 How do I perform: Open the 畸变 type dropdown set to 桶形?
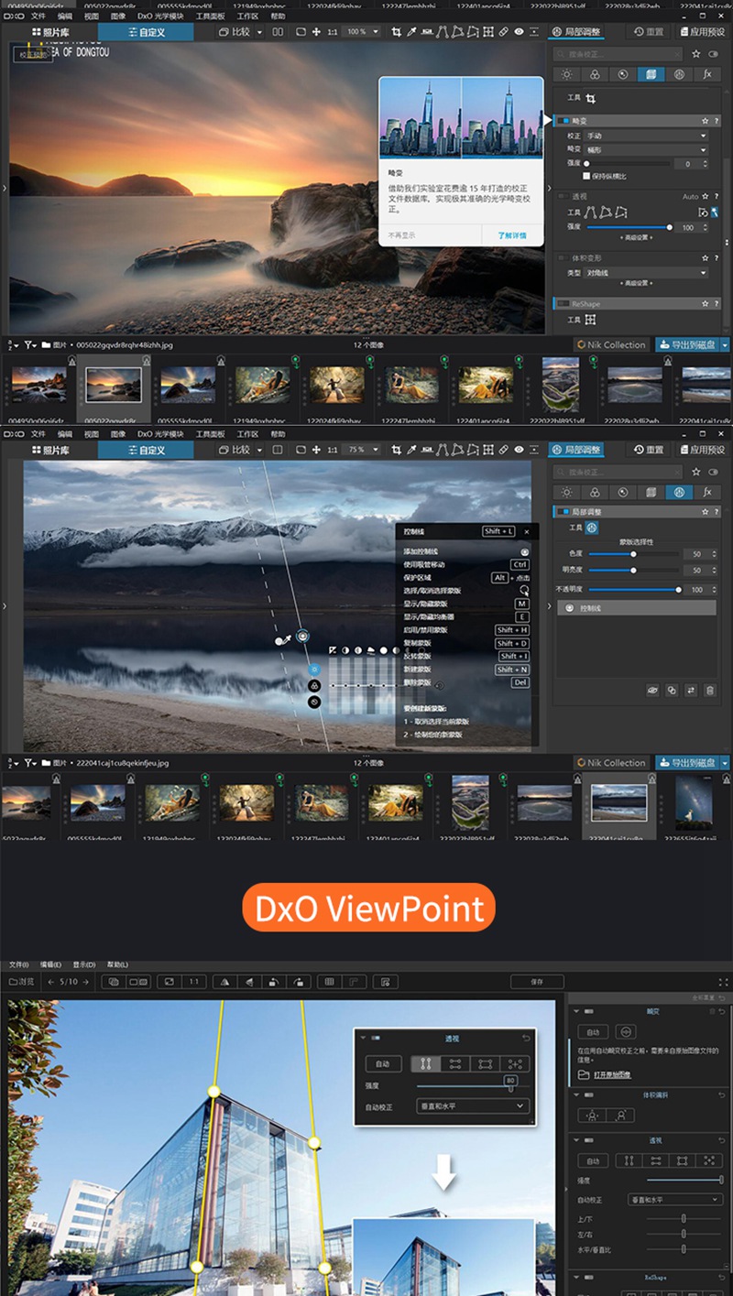point(641,149)
